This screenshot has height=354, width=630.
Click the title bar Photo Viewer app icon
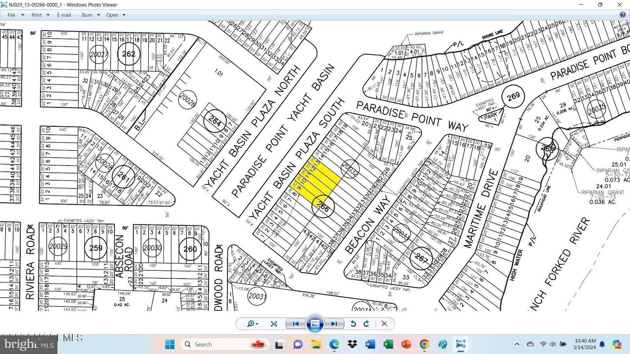tap(4, 4)
